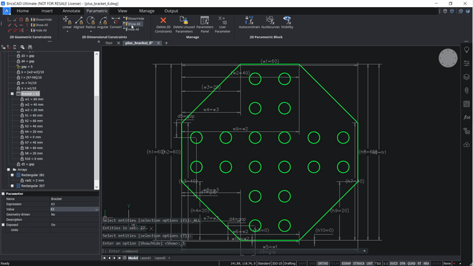Click the binoculars find icon in panel toolbar
The width and height of the screenshot is (473, 266).
point(30,47)
